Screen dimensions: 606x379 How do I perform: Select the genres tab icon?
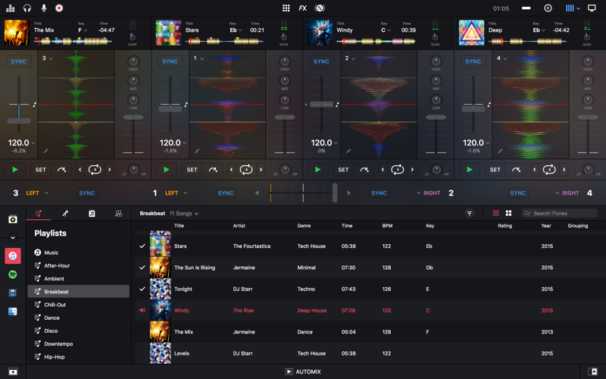119,214
